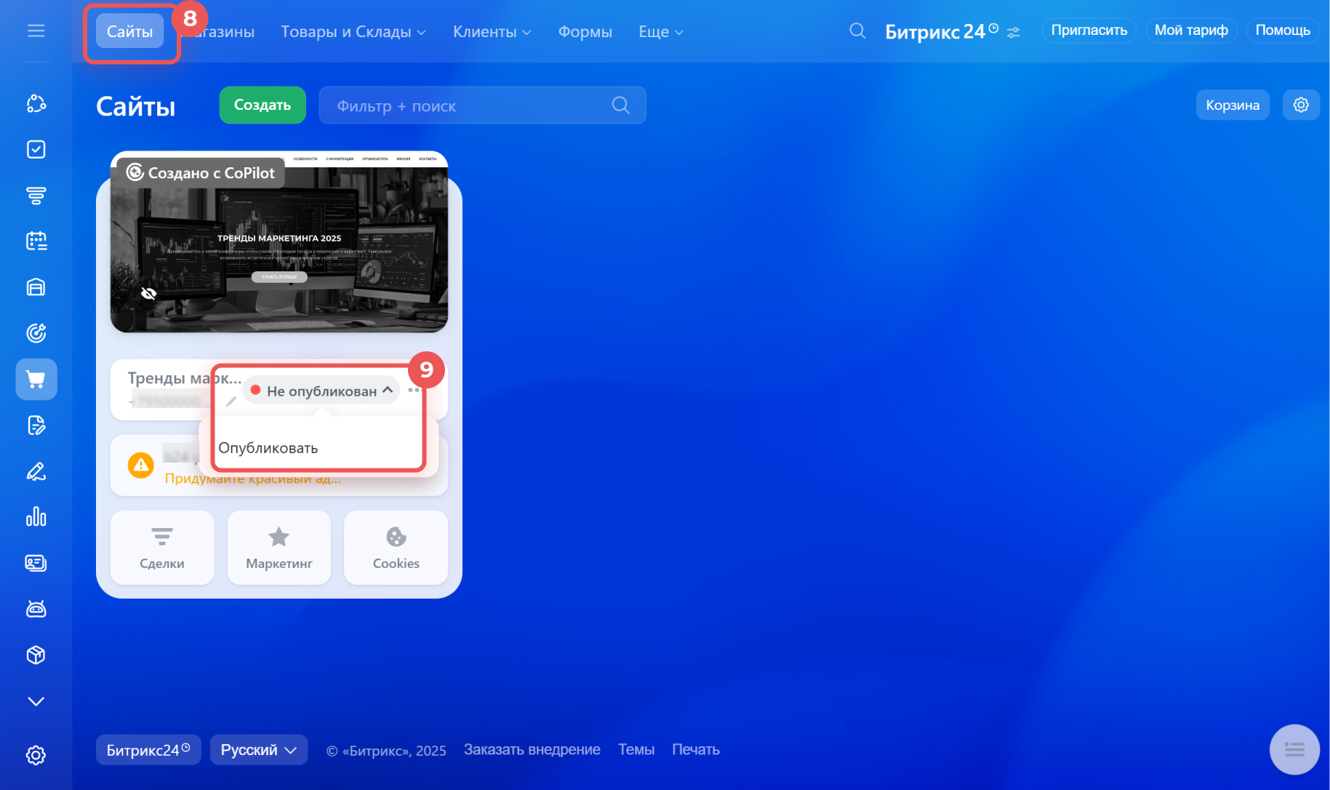This screenshot has height=790, width=1330.
Task: Open the bar chart analytics icon
Action: pos(36,517)
